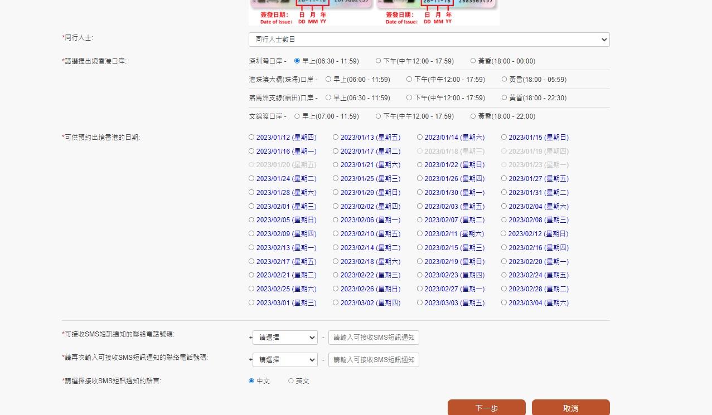The width and height of the screenshot is (712, 415).
Task: Open the first SMS country code dropdown
Action: (x=285, y=337)
